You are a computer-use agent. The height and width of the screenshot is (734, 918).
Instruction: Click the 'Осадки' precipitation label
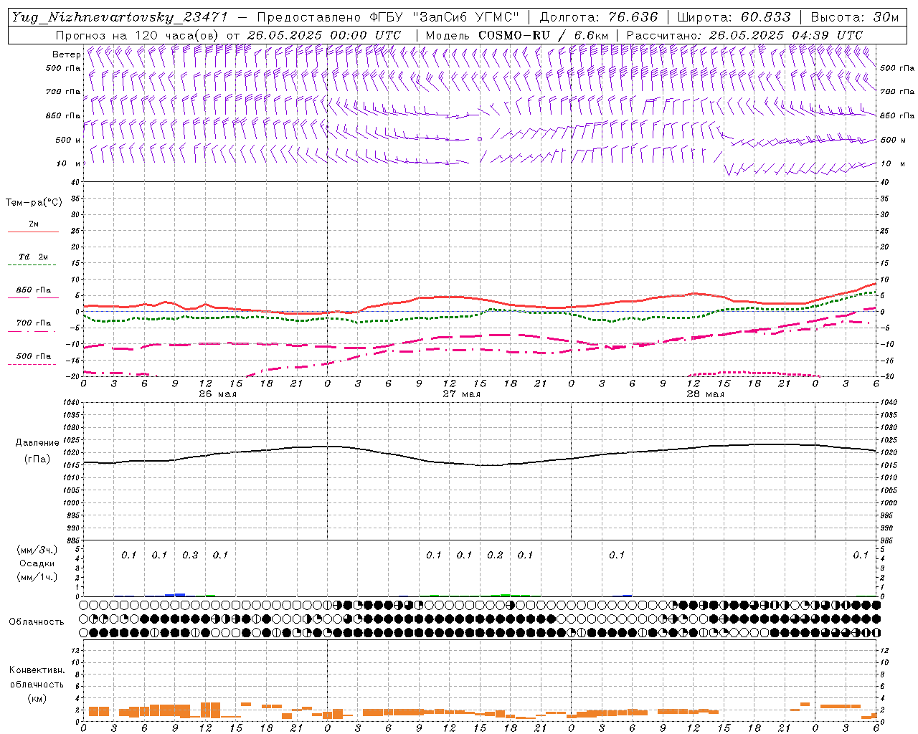pyautogui.click(x=37, y=563)
